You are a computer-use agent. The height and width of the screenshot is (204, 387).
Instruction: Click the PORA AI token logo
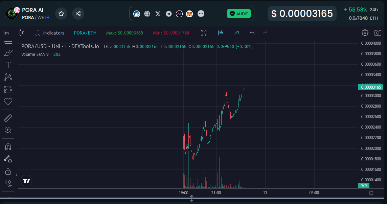(x=12, y=13)
